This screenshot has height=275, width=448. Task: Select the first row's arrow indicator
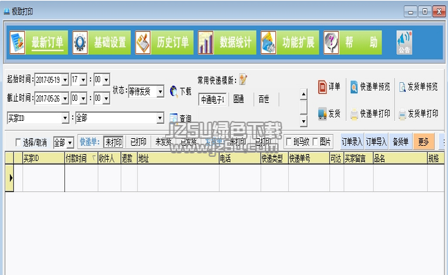[10, 178]
